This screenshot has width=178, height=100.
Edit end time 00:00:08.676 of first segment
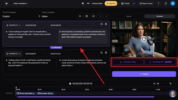point(59,25)
